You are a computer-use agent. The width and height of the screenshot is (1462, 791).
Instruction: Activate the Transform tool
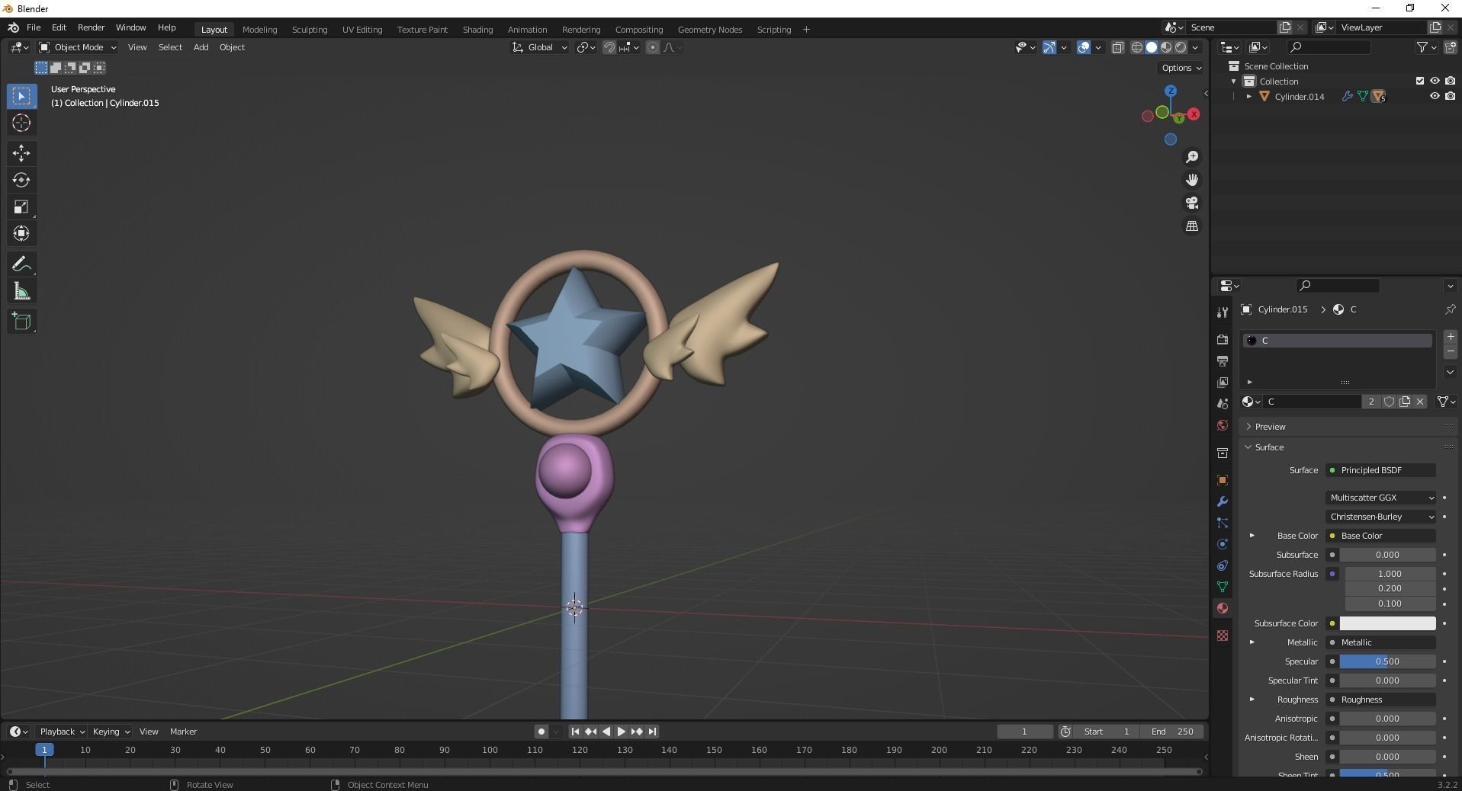tap(21, 233)
